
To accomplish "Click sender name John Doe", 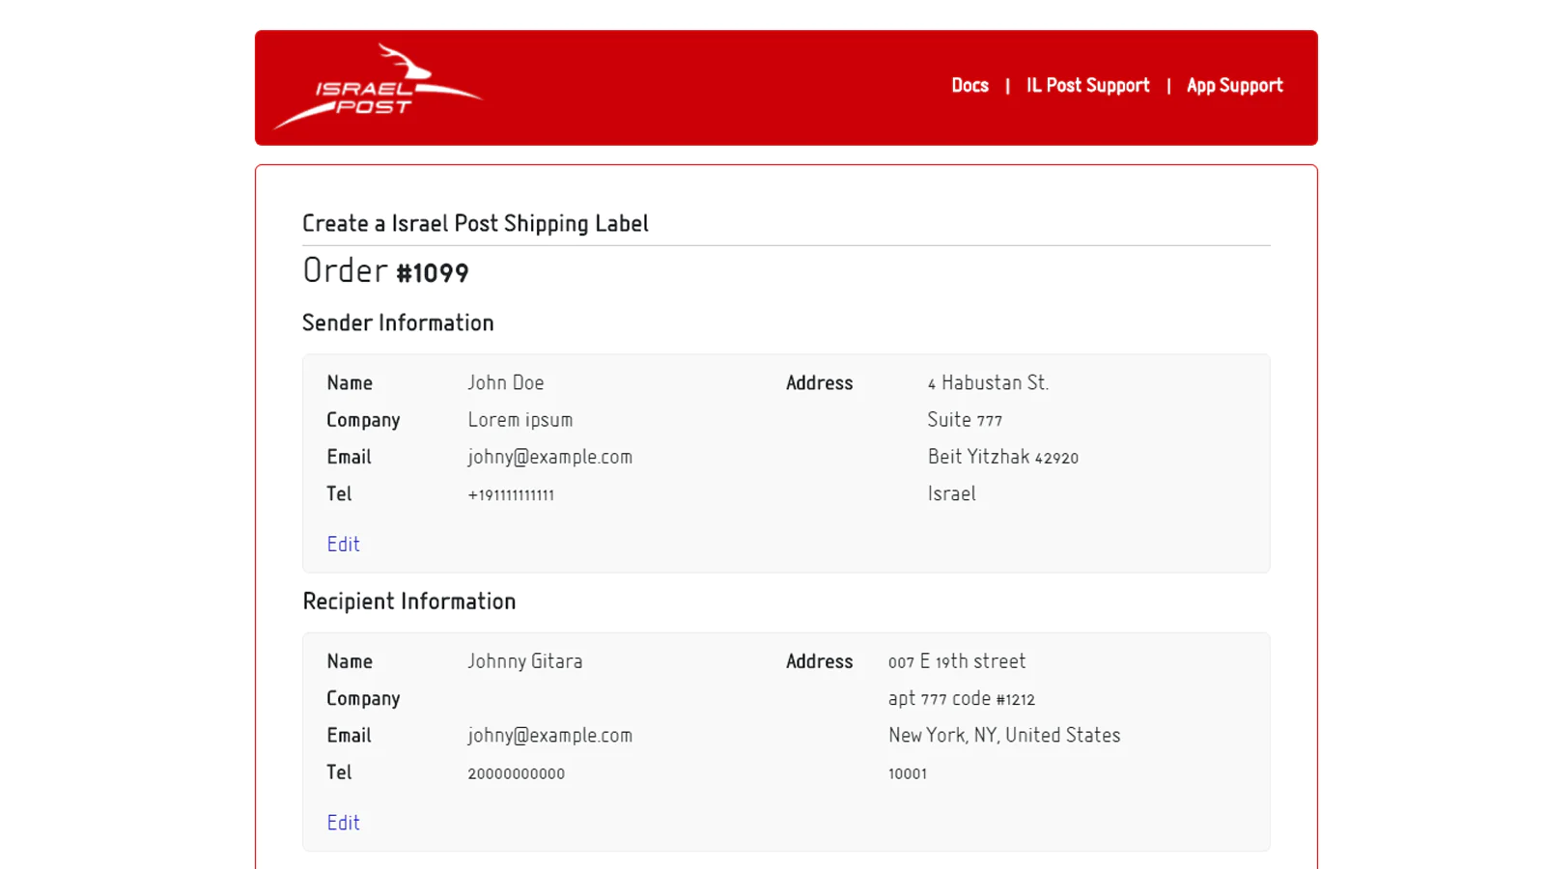I will pos(505,383).
